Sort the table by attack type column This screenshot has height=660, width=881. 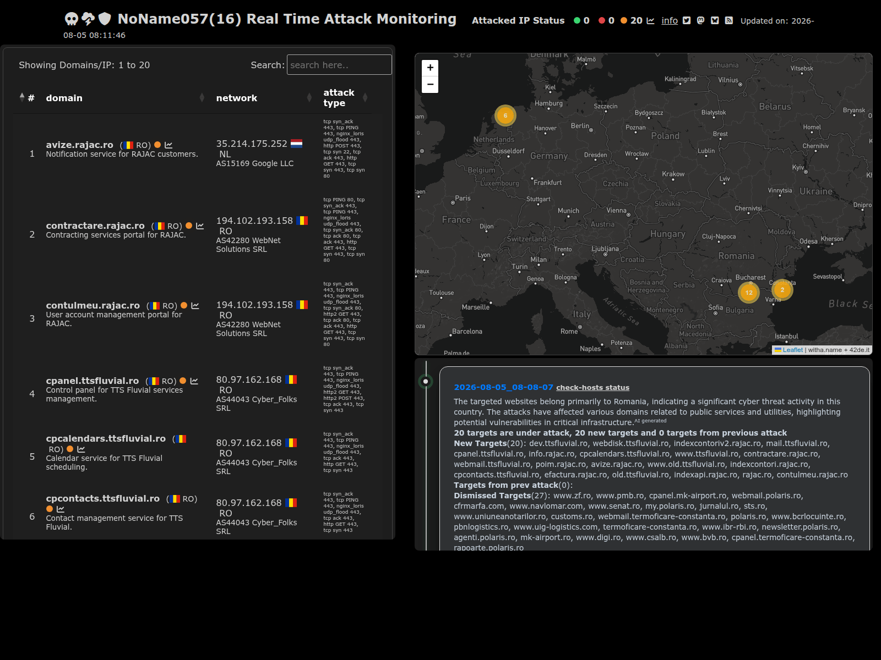[345, 98]
